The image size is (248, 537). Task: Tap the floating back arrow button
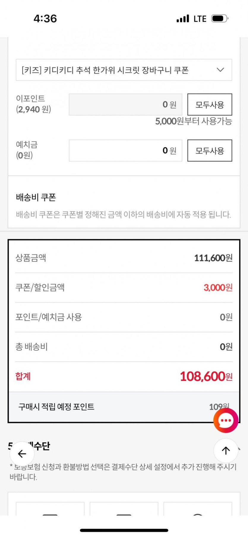pos(22,454)
